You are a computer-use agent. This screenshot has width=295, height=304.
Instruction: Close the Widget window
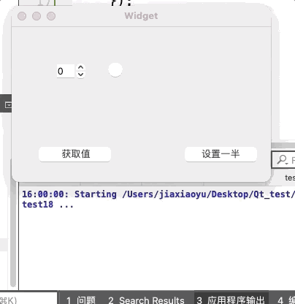[x=22, y=16]
